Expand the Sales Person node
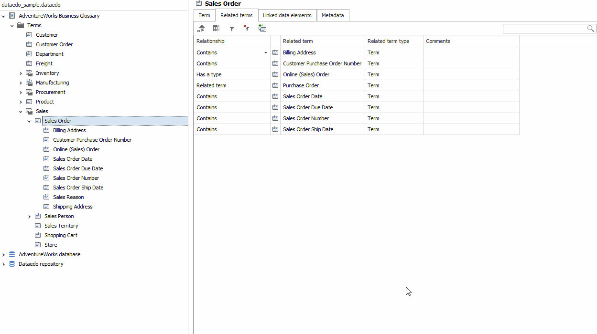 click(x=29, y=216)
